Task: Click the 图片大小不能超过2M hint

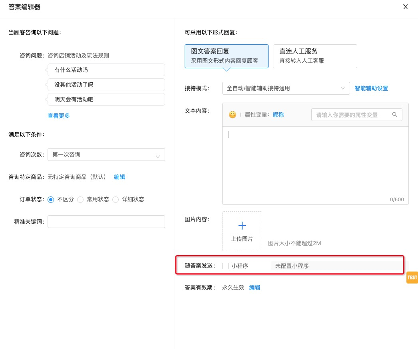Action: point(294,243)
